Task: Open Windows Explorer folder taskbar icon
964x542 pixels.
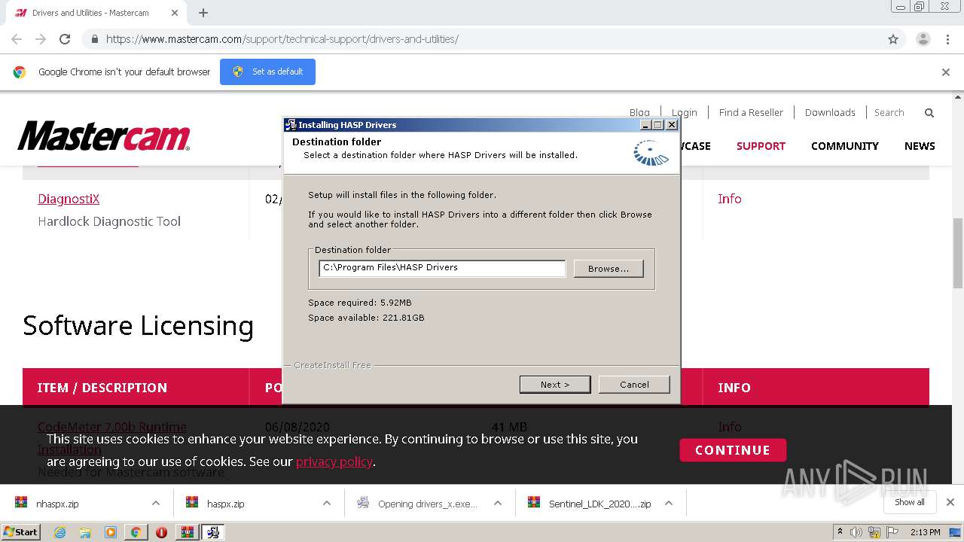Action: 85,532
